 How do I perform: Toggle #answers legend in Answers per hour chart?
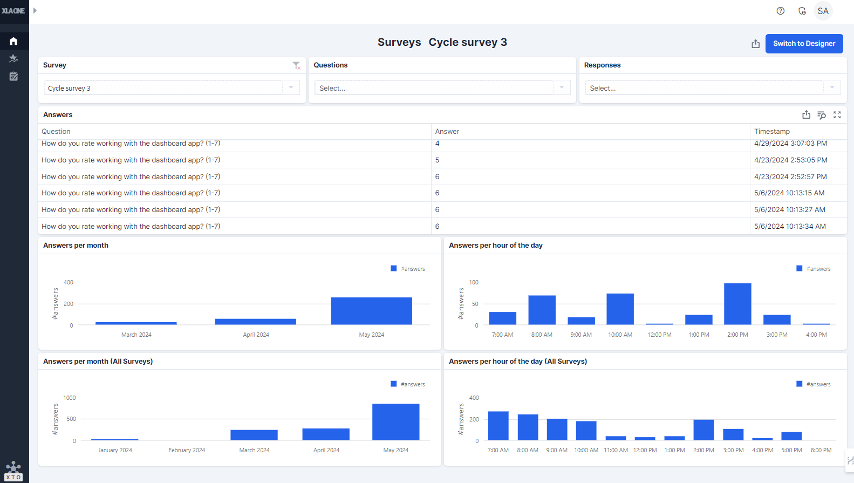point(814,269)
